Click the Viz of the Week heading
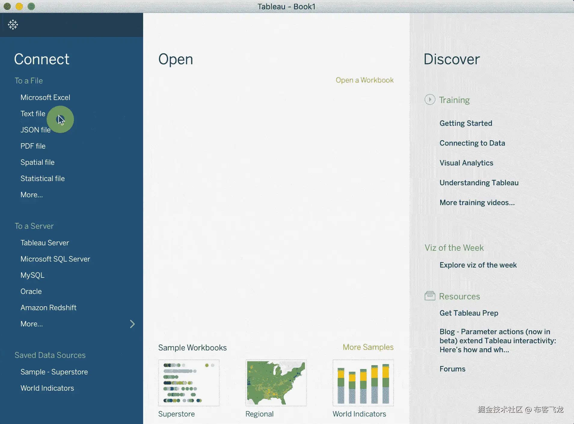This screenshot has width=574, height=424. point(454,248)
